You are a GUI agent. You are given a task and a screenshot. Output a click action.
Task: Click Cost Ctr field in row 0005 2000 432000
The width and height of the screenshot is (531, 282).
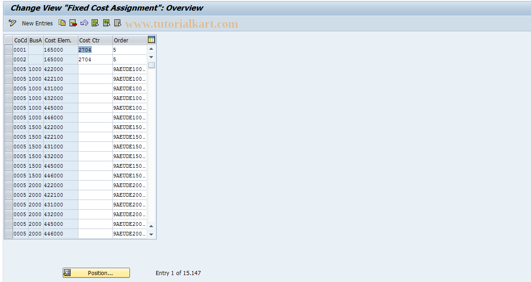tap(95, 214)
